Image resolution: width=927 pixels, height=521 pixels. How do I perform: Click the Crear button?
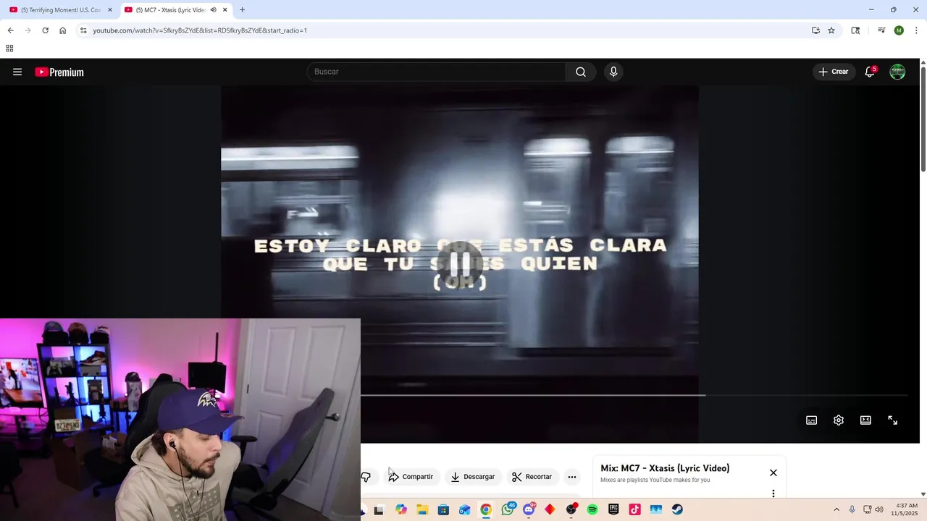click(x=833, y=72)
